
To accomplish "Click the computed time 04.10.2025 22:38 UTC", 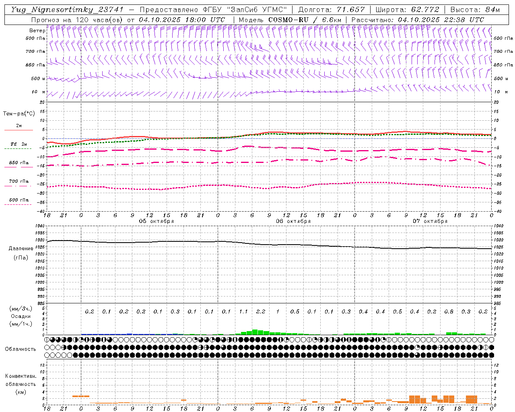I will pyautogui.click(x=441, y=20).
